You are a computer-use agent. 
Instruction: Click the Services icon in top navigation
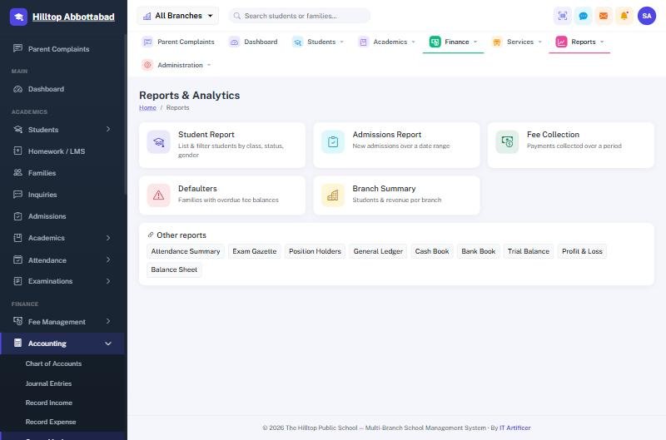tap(496, 42)
